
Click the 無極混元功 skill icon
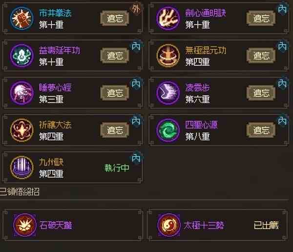(x=168, y=56)
